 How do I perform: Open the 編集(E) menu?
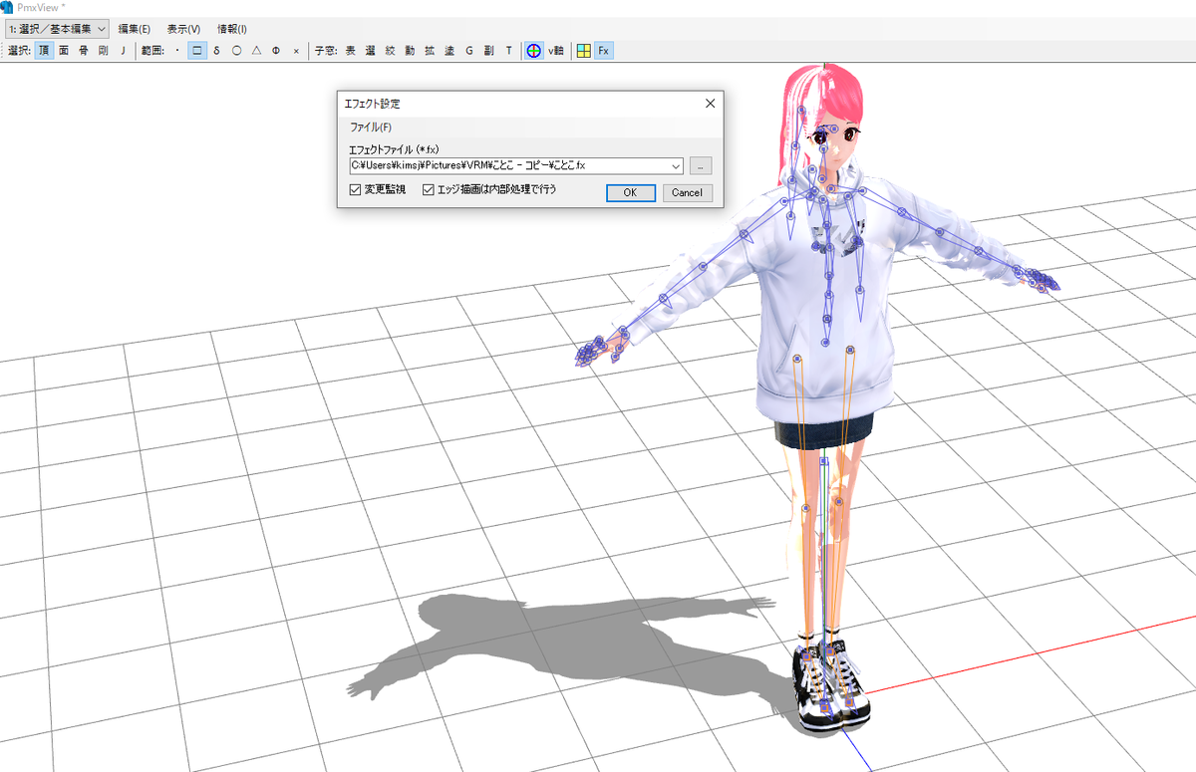coord(135,29)
